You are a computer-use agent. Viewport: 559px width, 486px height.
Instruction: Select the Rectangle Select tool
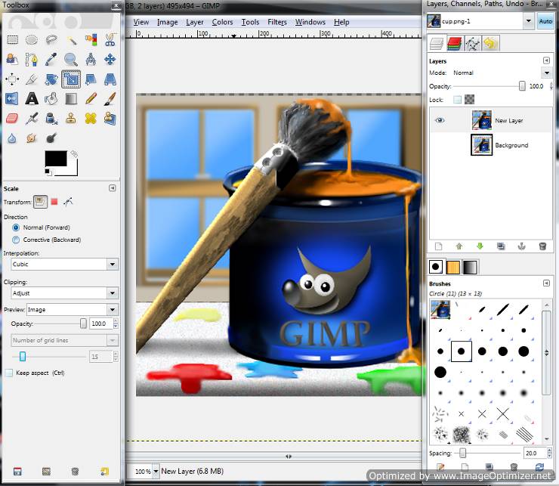tap(13, 39)
